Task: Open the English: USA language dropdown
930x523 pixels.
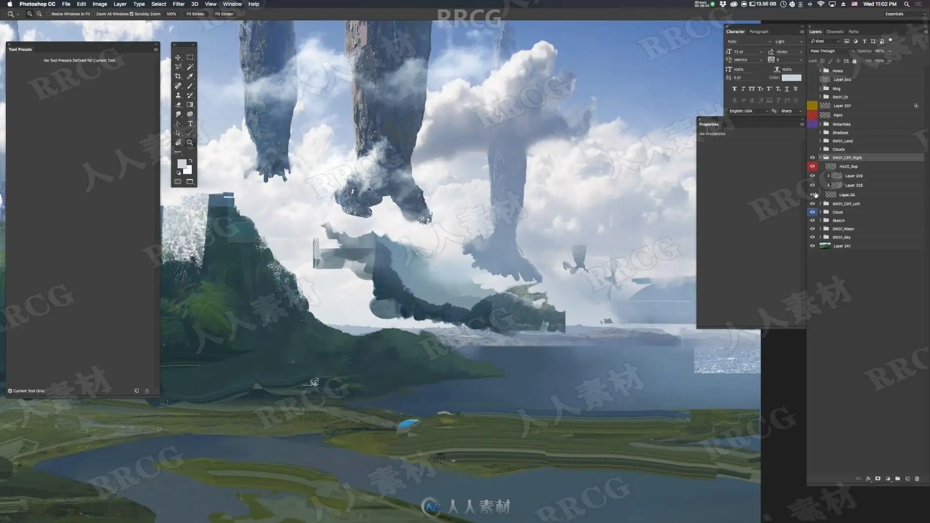Action: [x=748, y=111]
